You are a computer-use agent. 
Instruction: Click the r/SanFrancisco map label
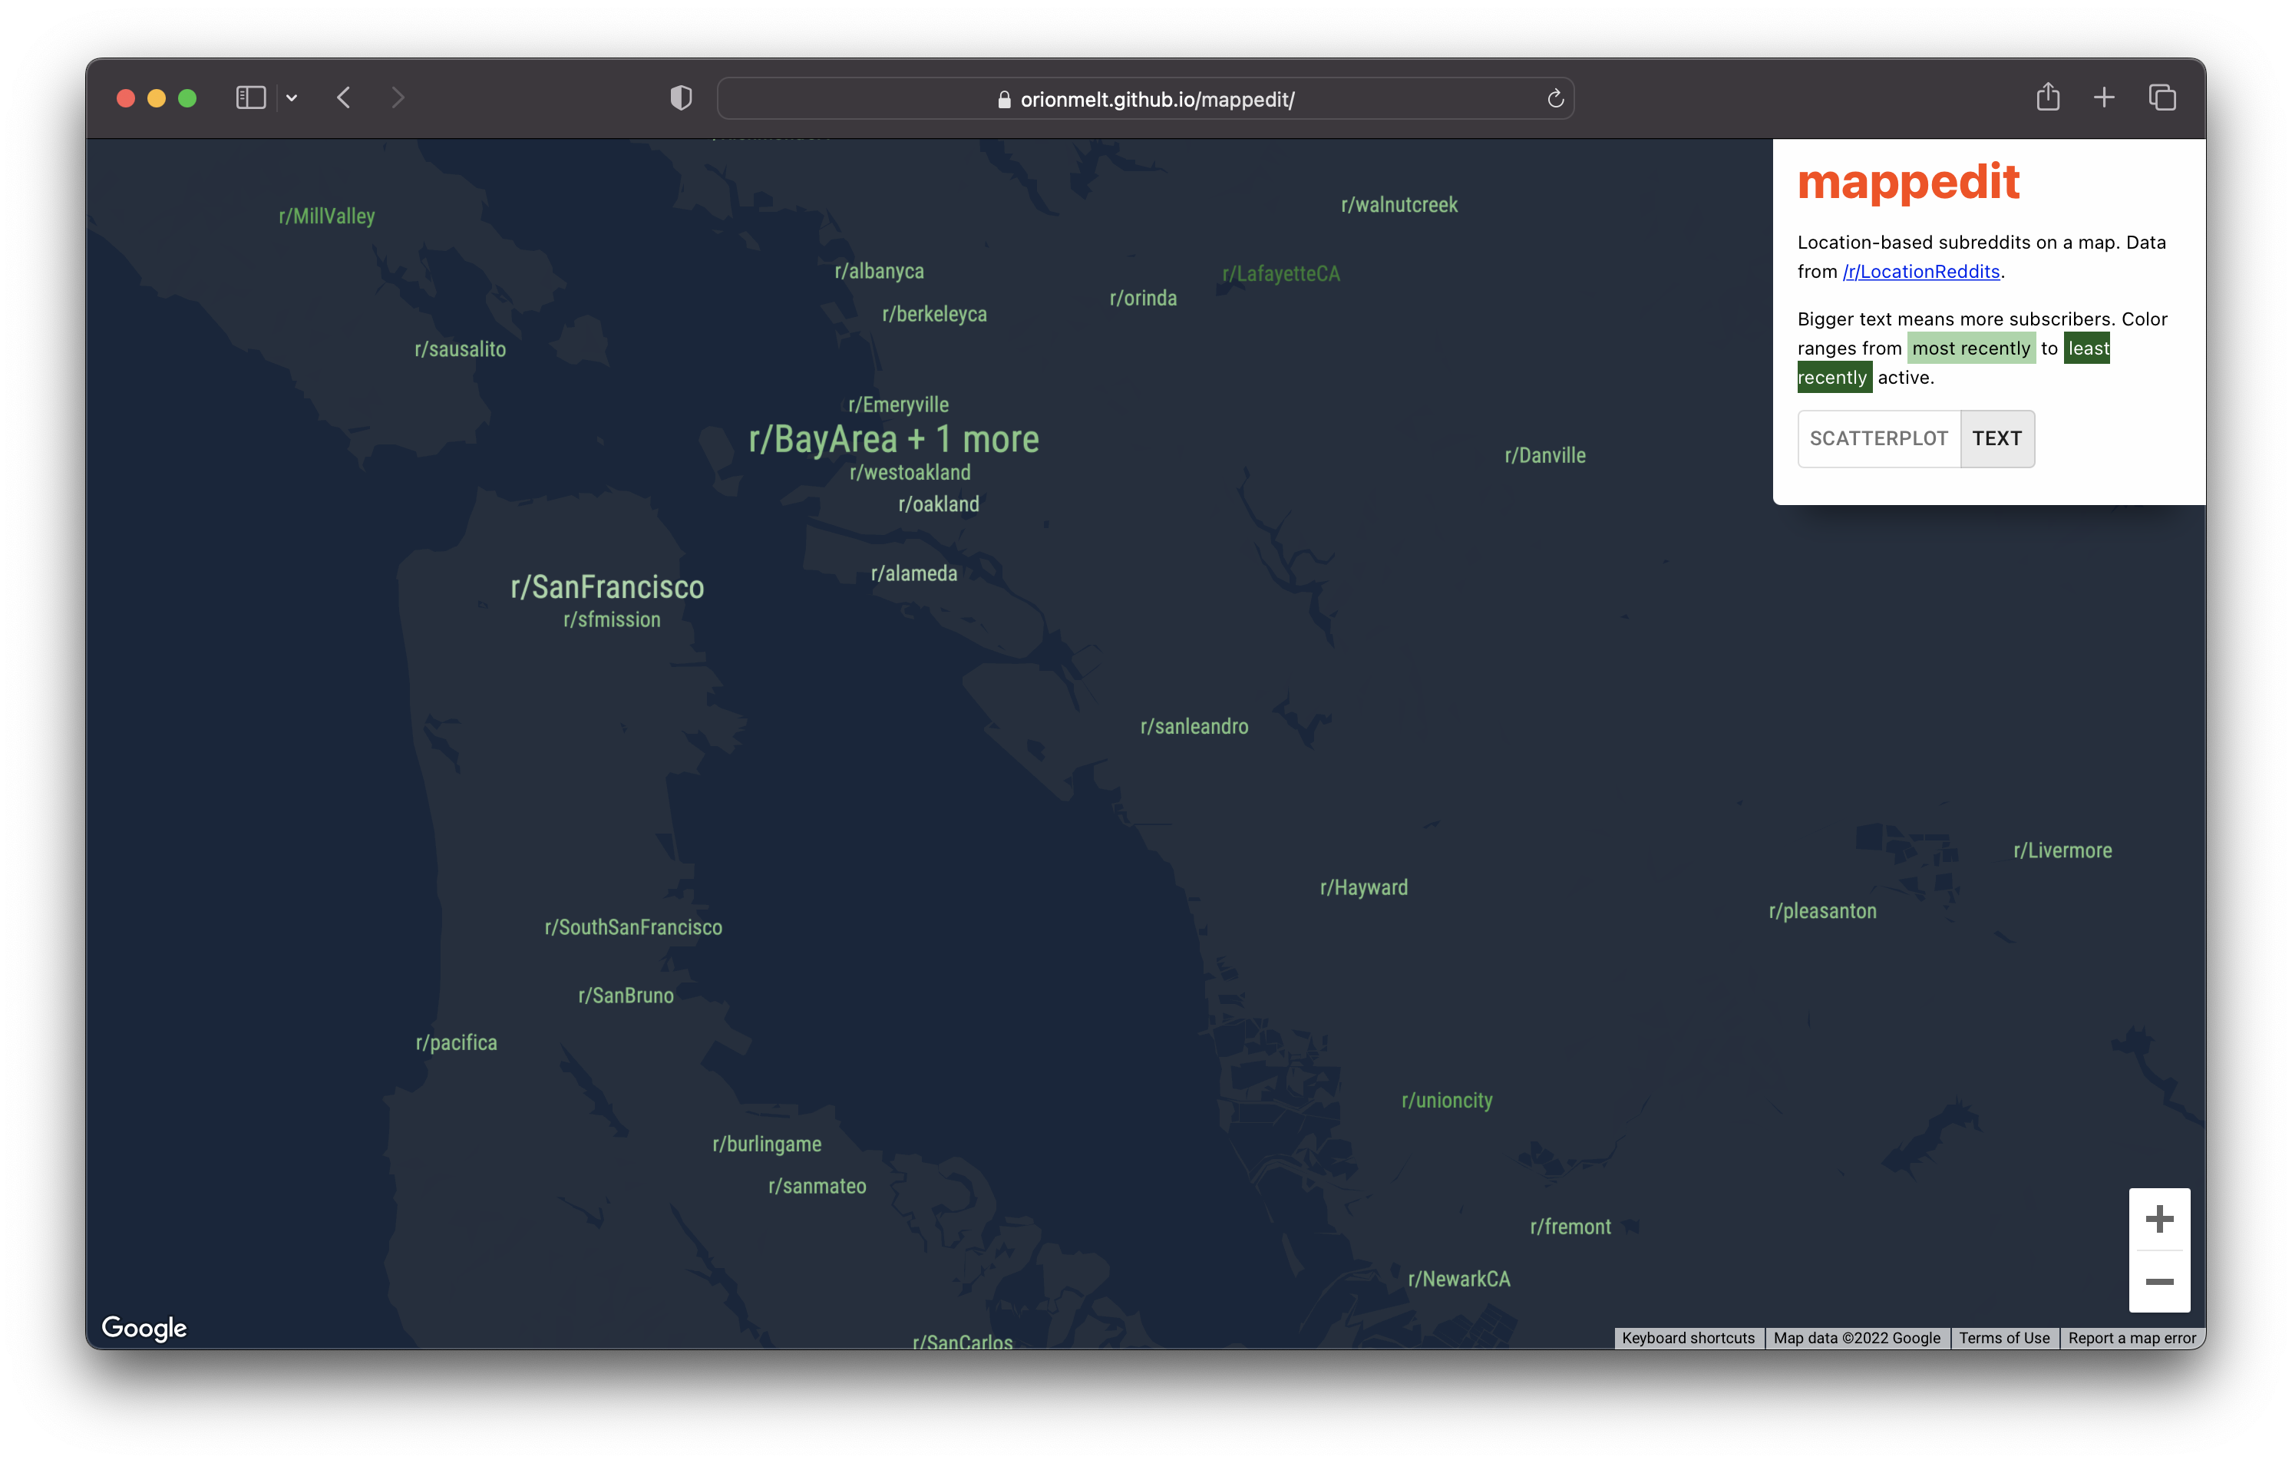(x=607, y=587)
